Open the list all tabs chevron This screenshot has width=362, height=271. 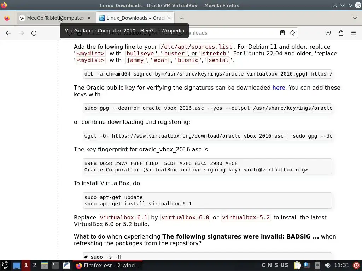(355, 18)
